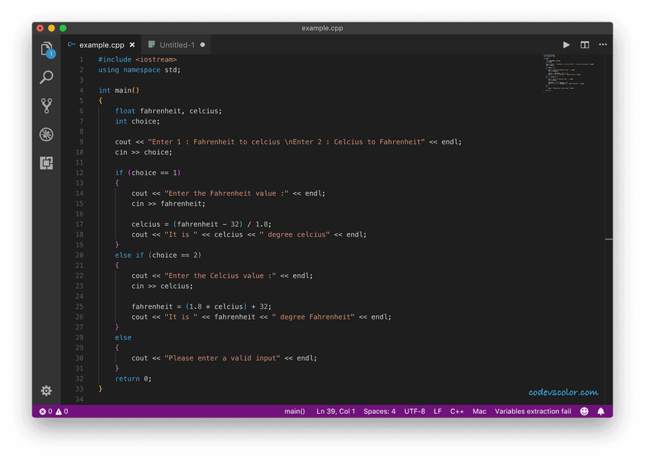The height and width of the screenshot is (460, 645).
Task: Switch to the Untitled-1 tab
Action: tap(177, 45)
